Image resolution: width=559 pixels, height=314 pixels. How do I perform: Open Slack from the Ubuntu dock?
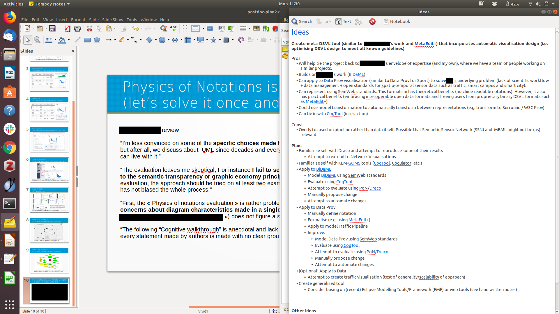point(10,129)
